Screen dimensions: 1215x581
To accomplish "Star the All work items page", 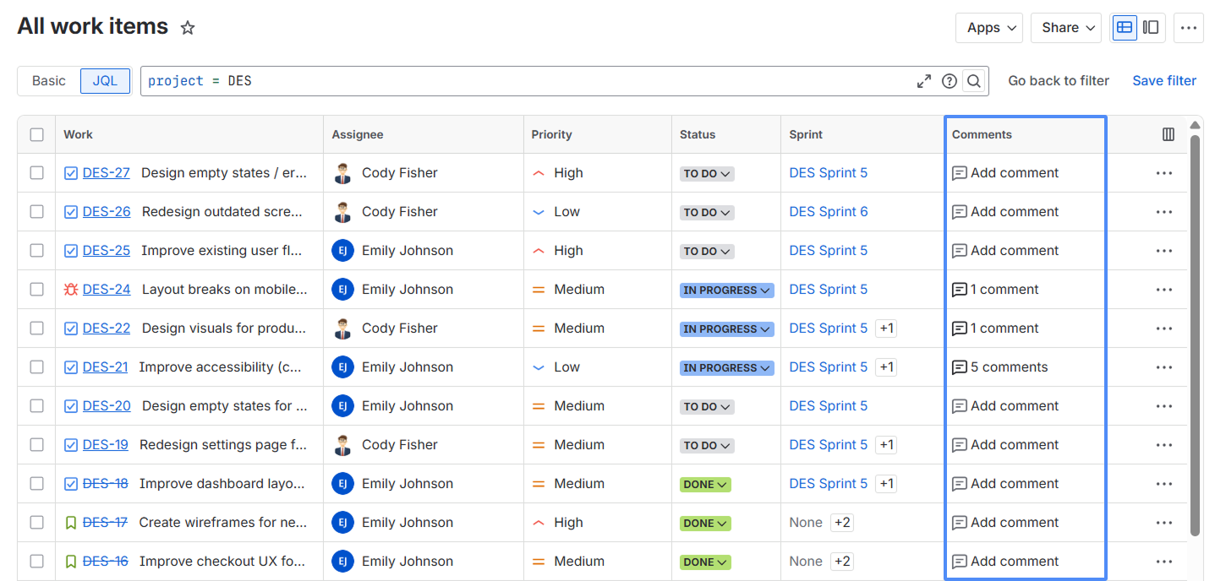I will (x=188, y=28).
